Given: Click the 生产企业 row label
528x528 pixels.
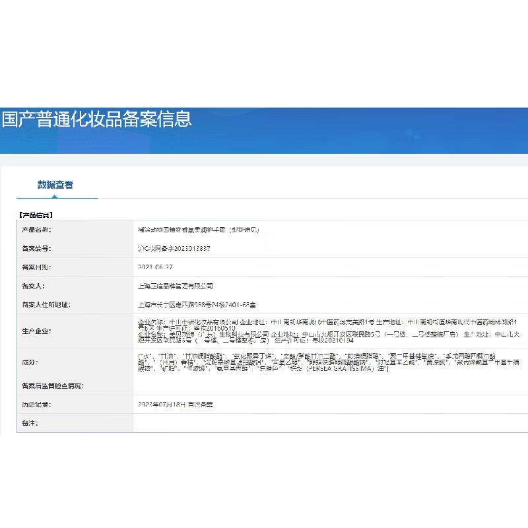Looking at the screenshot, I should pyautogui.click(x=36, y=331).
